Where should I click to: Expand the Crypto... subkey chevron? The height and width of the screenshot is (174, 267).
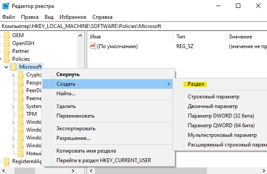tap(14, 75)
